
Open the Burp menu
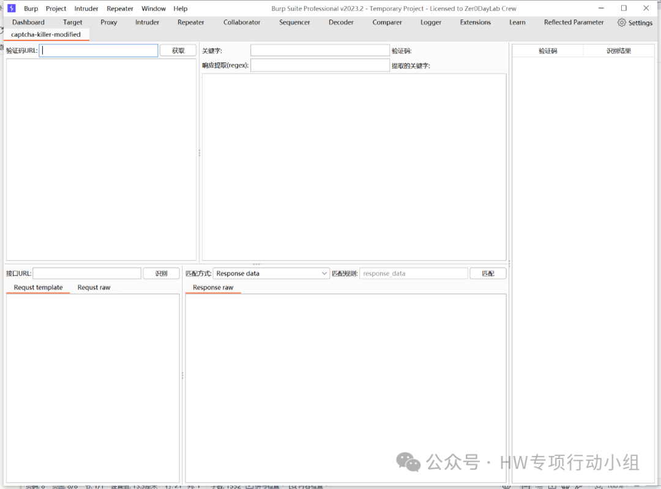point(31,9)
